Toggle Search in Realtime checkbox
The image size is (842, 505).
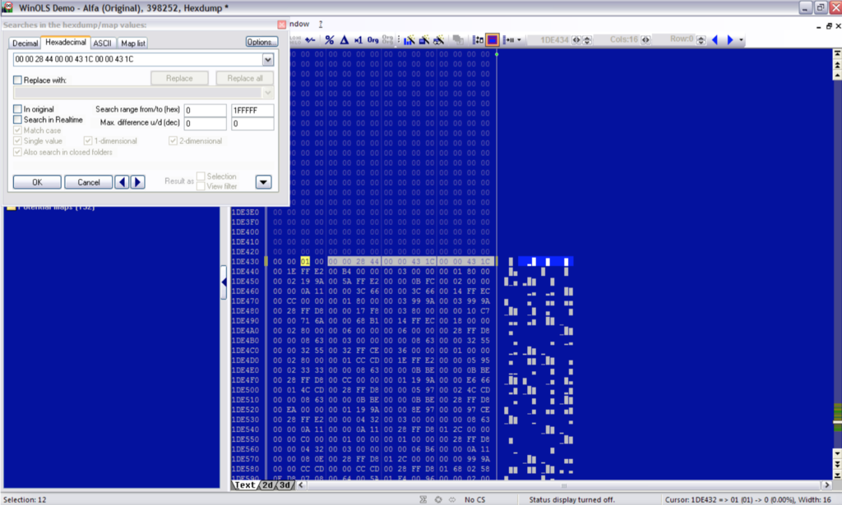point(18,120)
